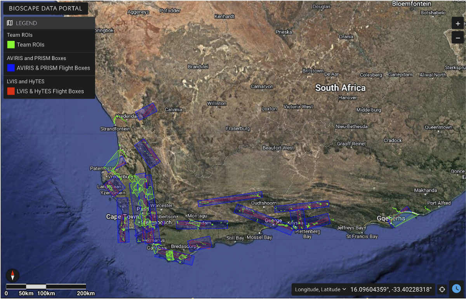Click the 'Port Alfred' town label
The image size is (466, 299).
pyautogui.click(x=439, y=203)
